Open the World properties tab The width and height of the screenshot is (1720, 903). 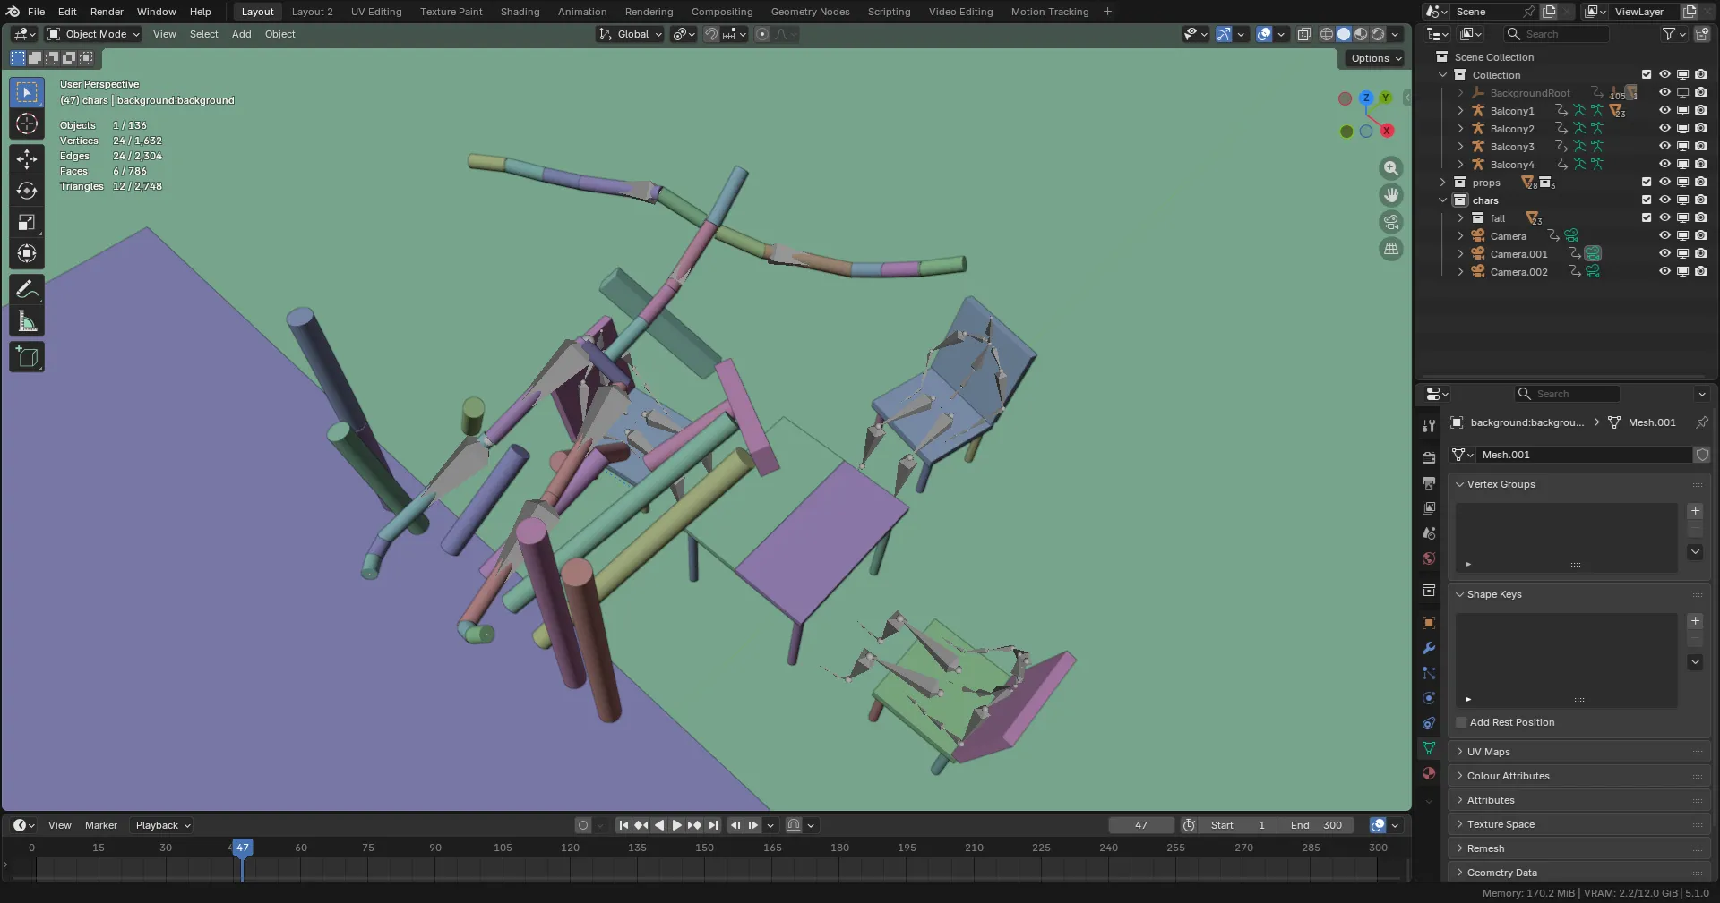1429,558
